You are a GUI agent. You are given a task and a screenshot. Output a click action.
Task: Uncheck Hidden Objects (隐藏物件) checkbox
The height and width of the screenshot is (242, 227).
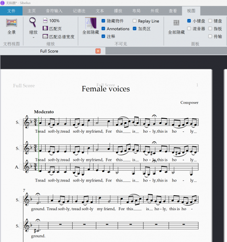click(103, 21)
